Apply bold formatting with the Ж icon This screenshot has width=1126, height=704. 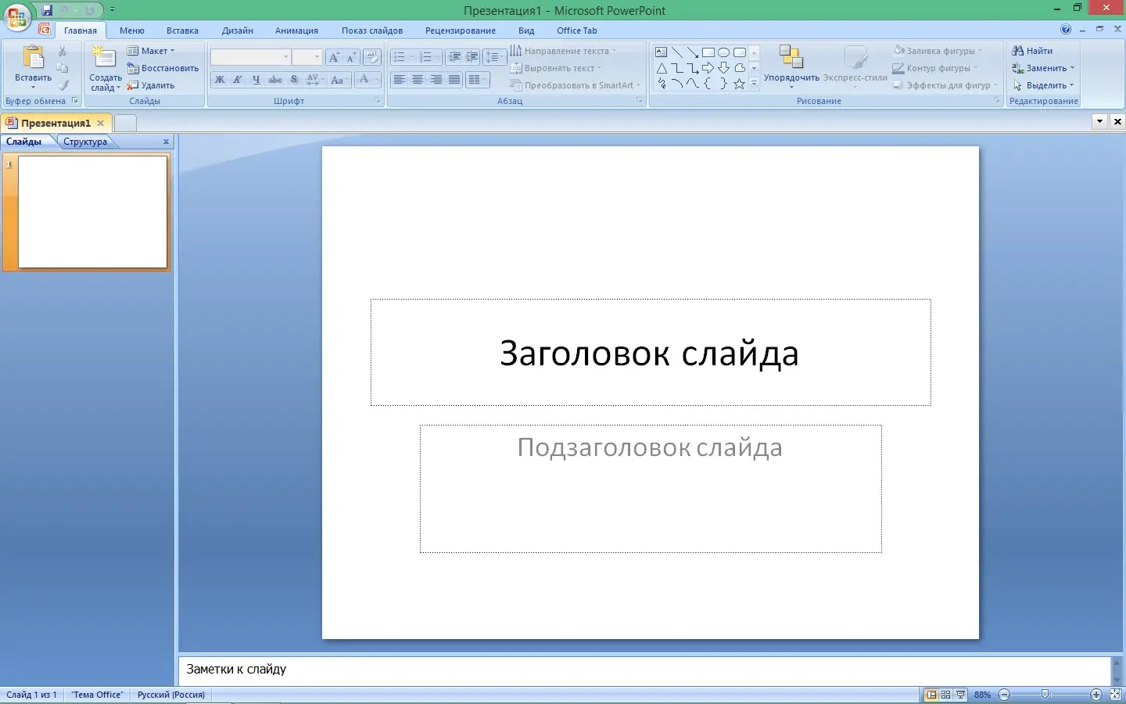[219, 79]
